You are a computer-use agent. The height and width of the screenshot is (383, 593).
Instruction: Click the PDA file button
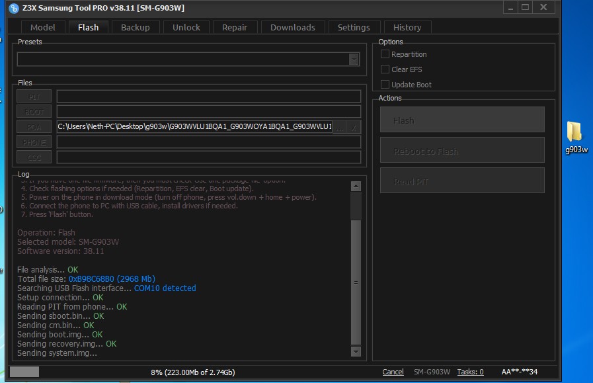(34, 127)
